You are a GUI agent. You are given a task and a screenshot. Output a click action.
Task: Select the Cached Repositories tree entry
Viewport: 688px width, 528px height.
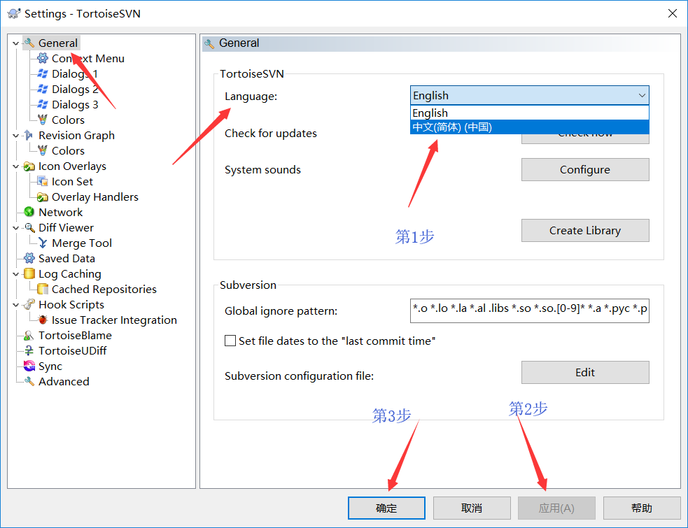[104, 289]
